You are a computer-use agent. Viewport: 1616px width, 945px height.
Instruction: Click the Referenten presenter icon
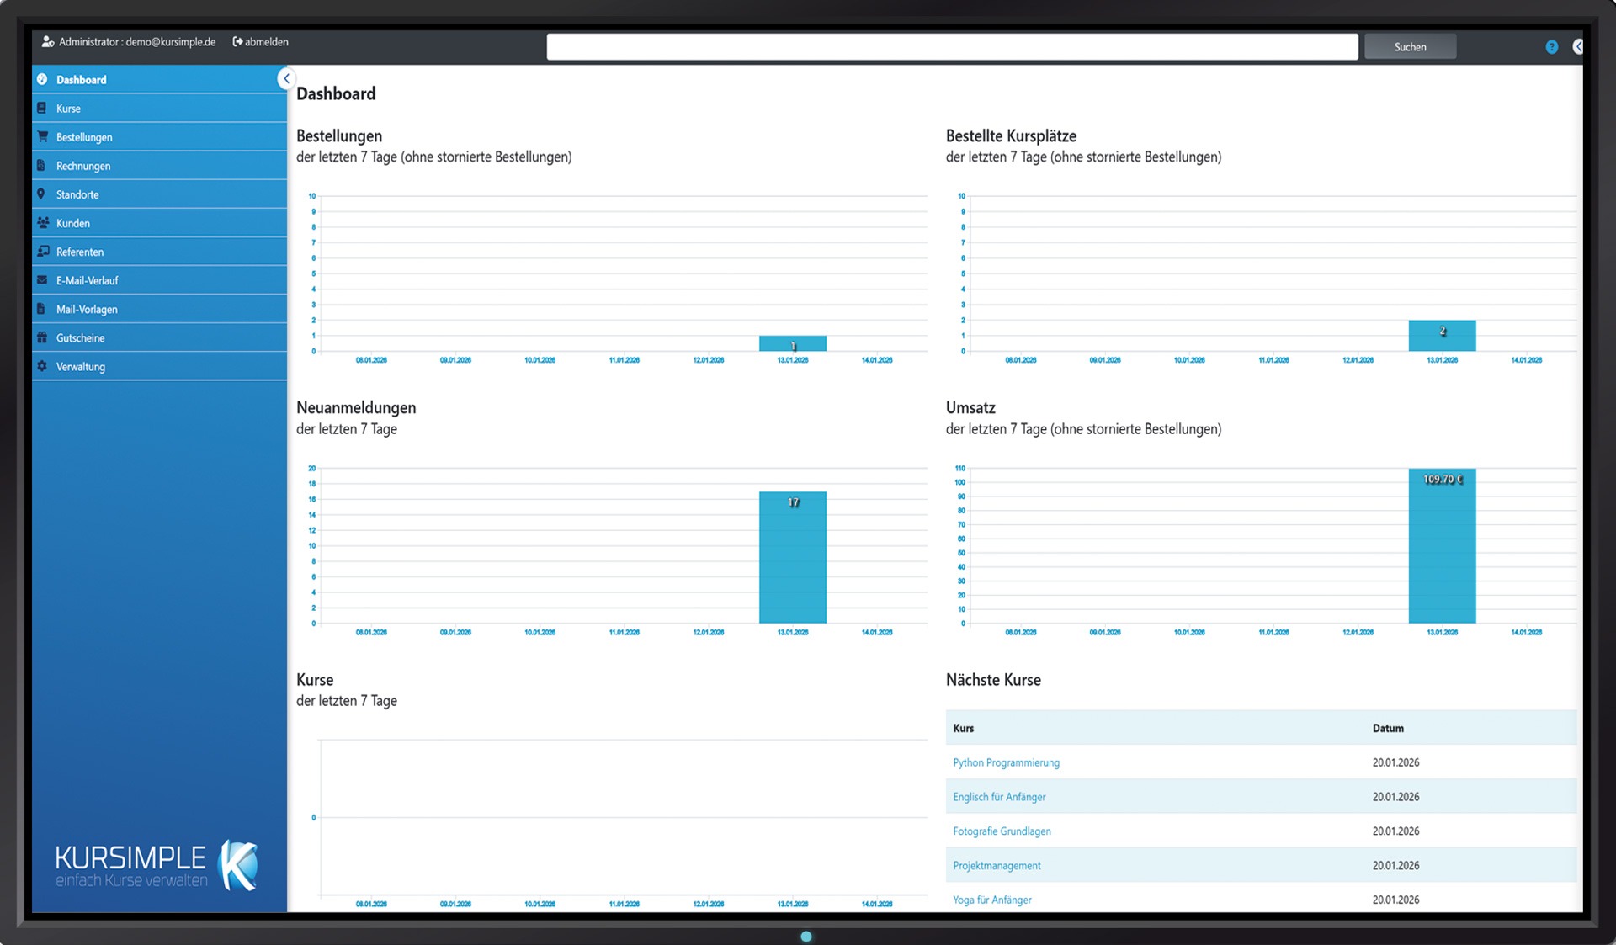(x=42, y=252)
